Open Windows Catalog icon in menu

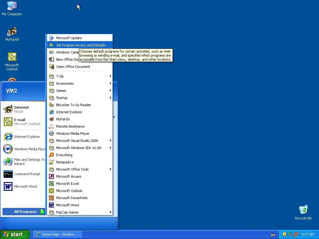pos(51,52)
